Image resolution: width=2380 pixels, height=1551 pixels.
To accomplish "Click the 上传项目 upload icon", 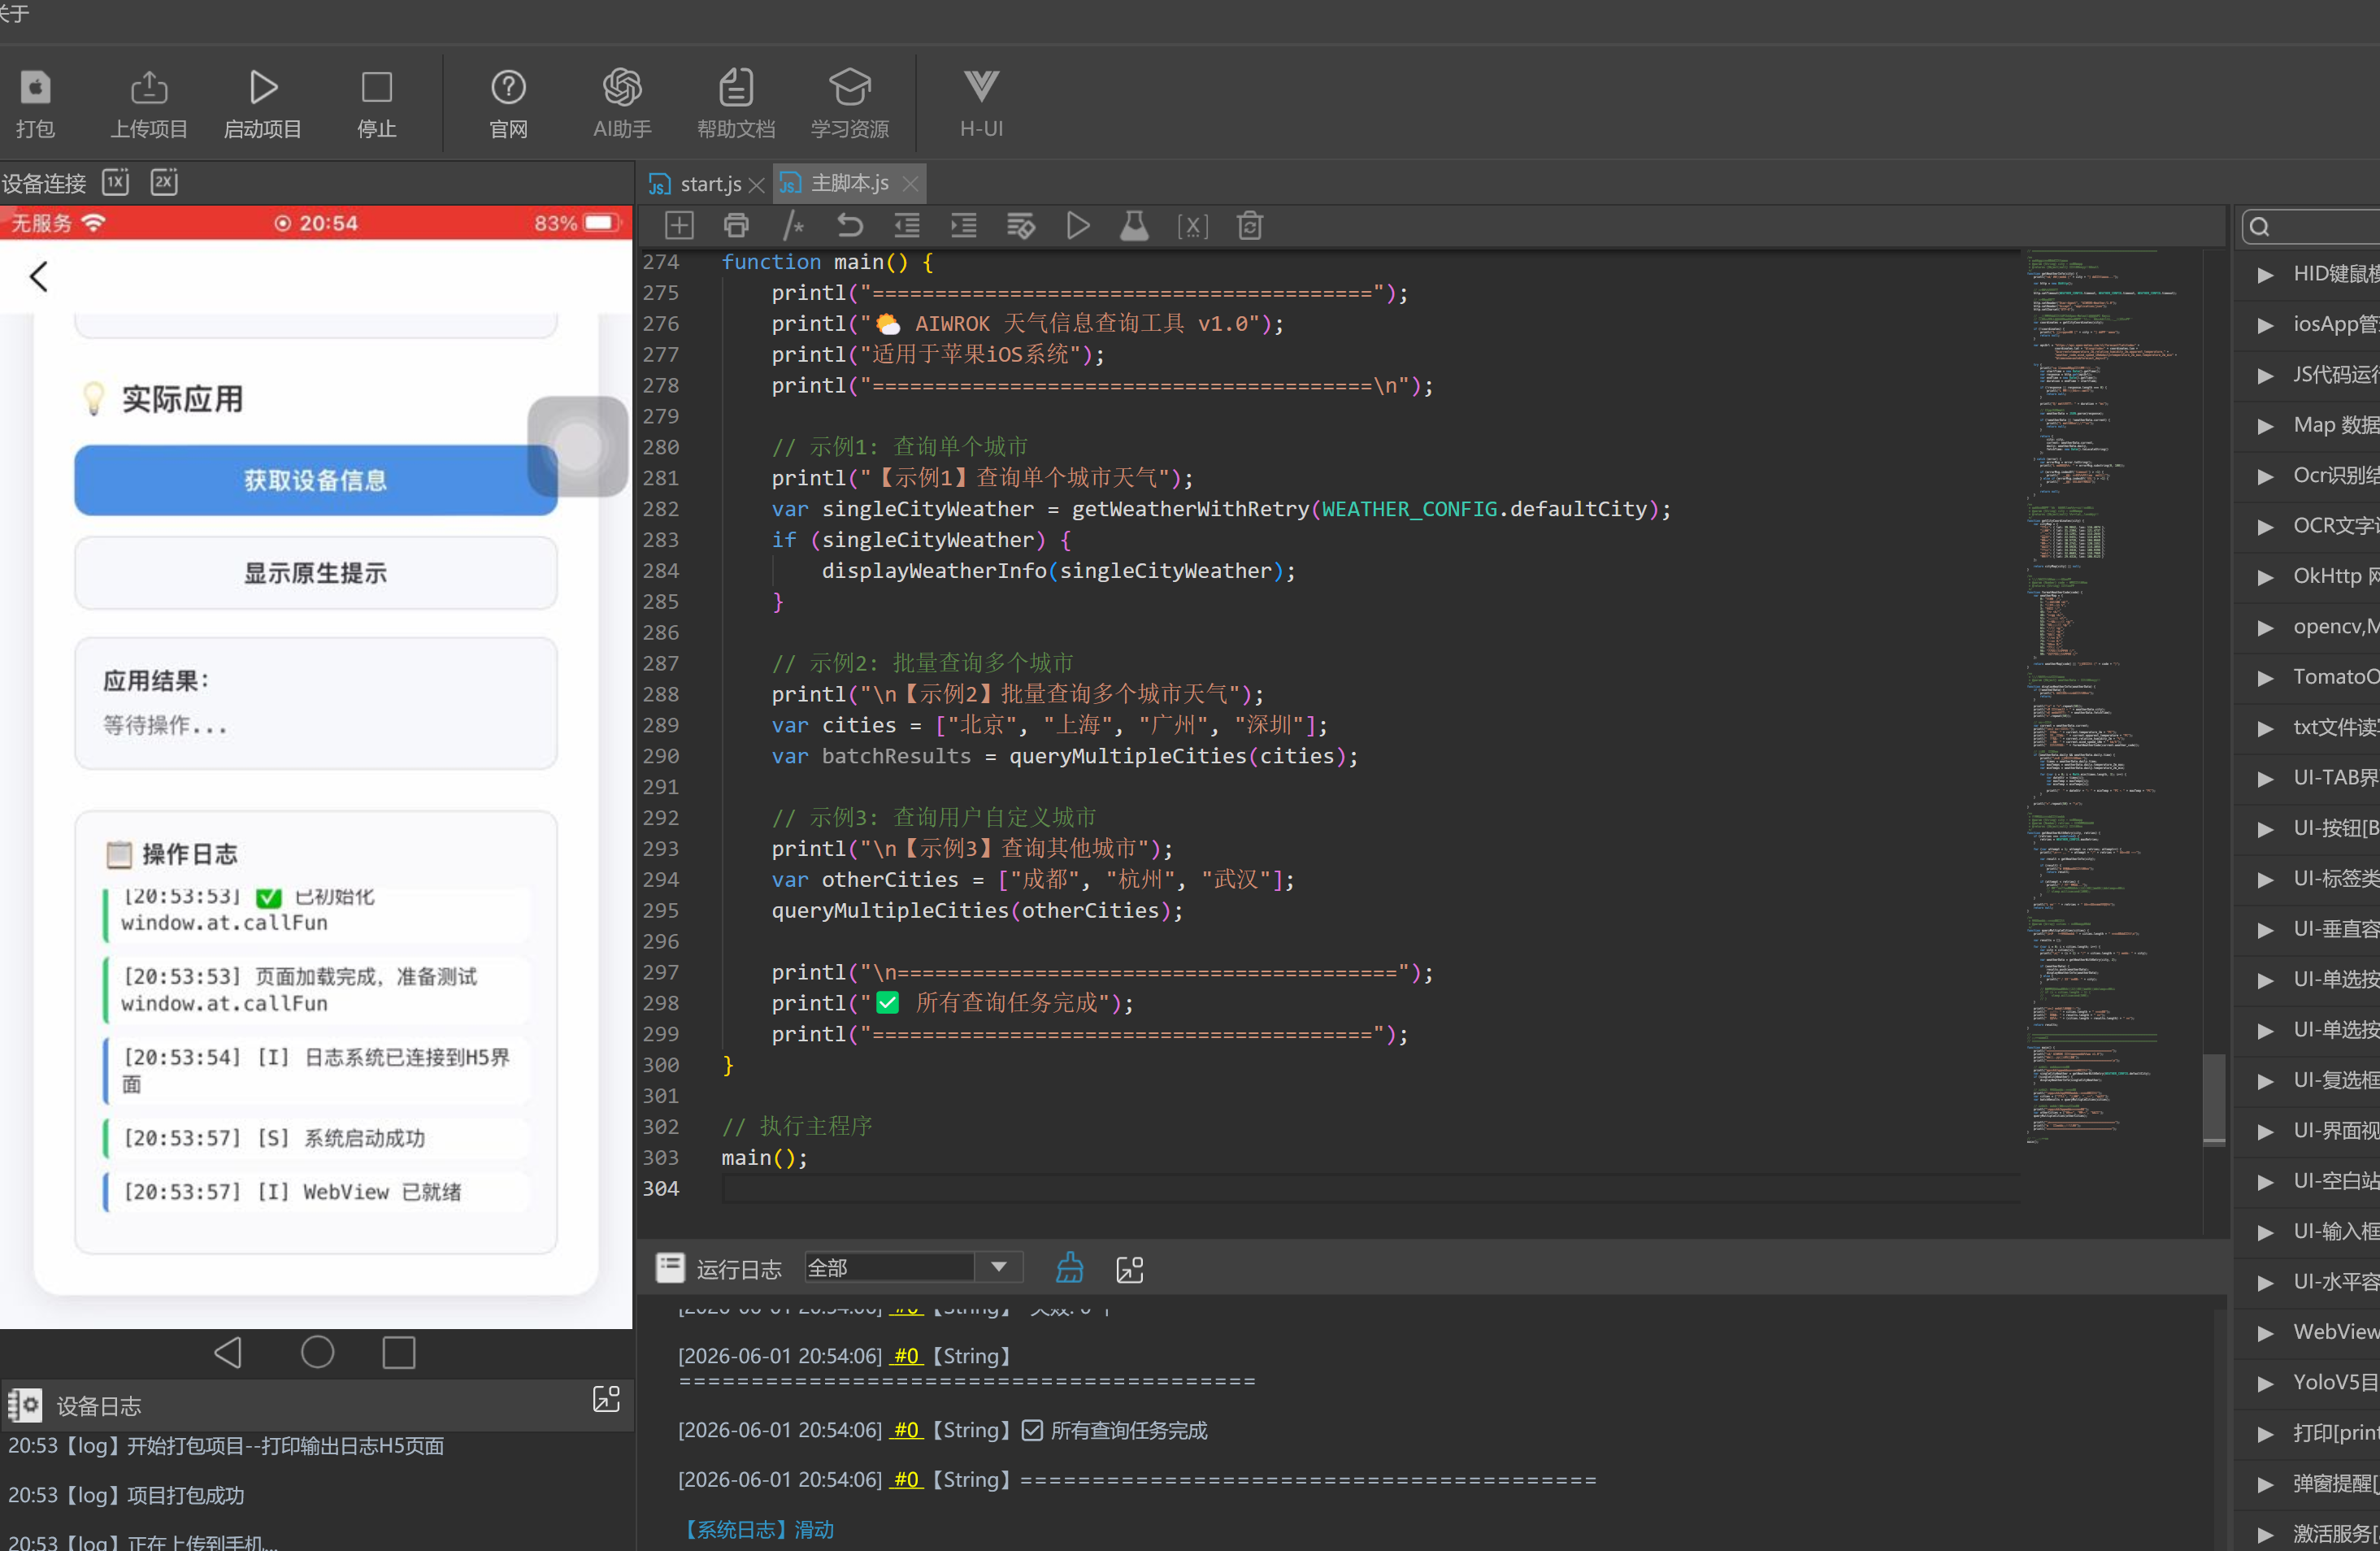I will 149,88.
